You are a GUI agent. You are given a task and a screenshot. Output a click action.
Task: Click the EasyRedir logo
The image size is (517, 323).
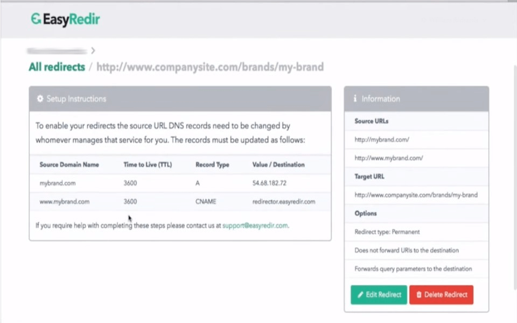(x=65, y=19)
